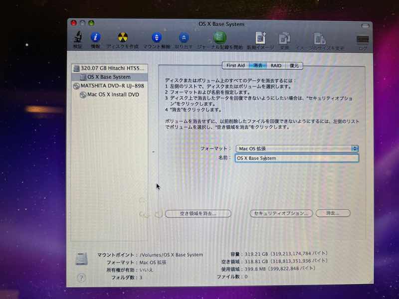
Task: Toggle the toolbar pill button in the title bar
Action: click(x=365, y=26)
